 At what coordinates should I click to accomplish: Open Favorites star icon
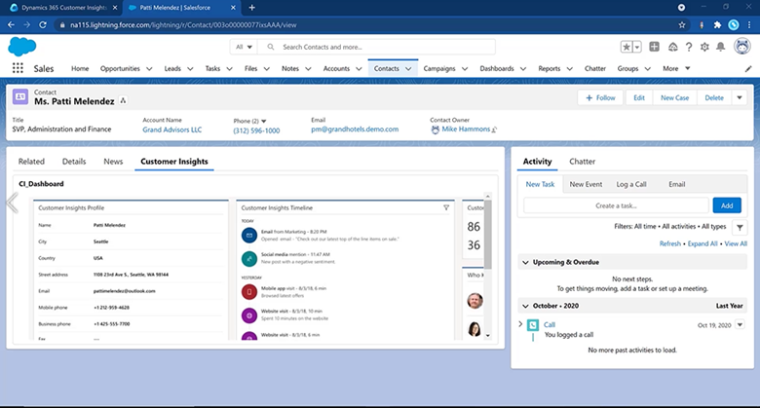tap(627, 47)
